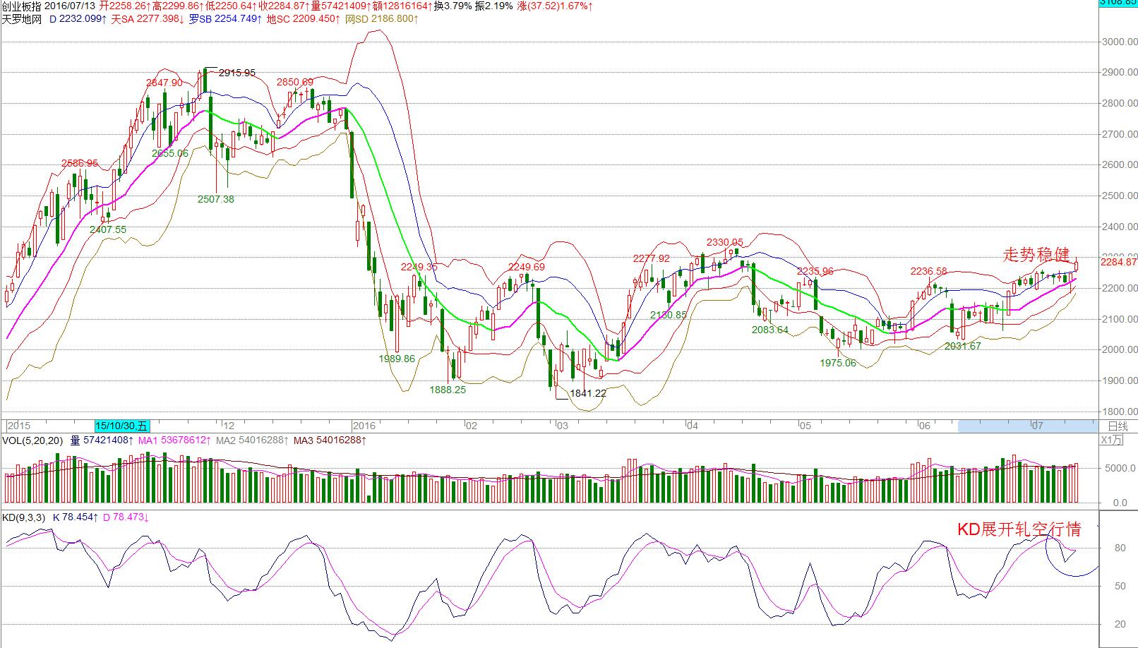1138x648 pixels.
Task: Click the 换3.79% turnover rate
Action: [x=453, y=6]
